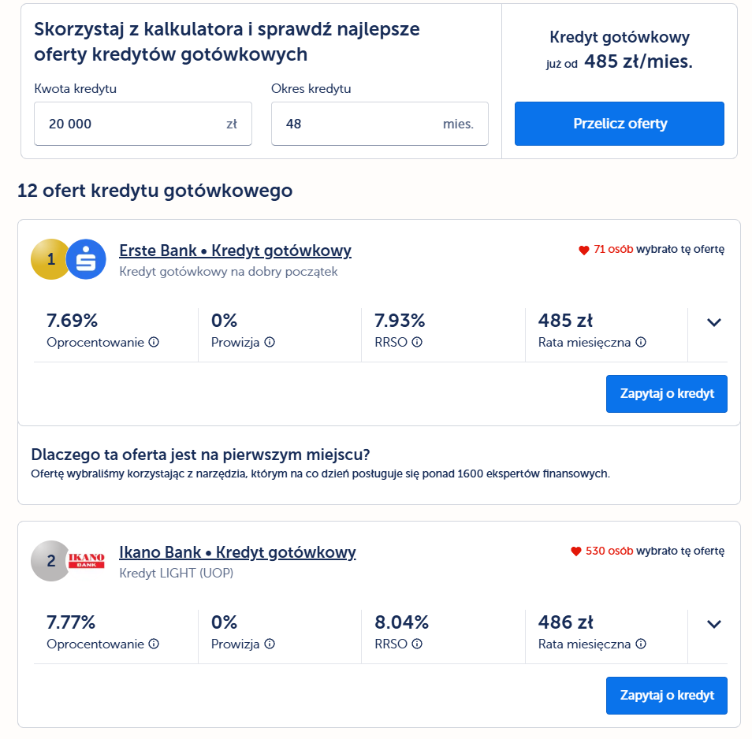Open Ikano Bank Kredyt gotówkowy link

(237, 552)
